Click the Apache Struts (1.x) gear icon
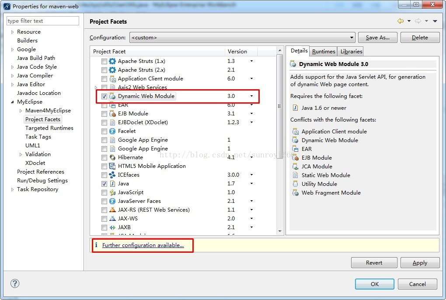The image size is (446, 300). tap(113, 61)
